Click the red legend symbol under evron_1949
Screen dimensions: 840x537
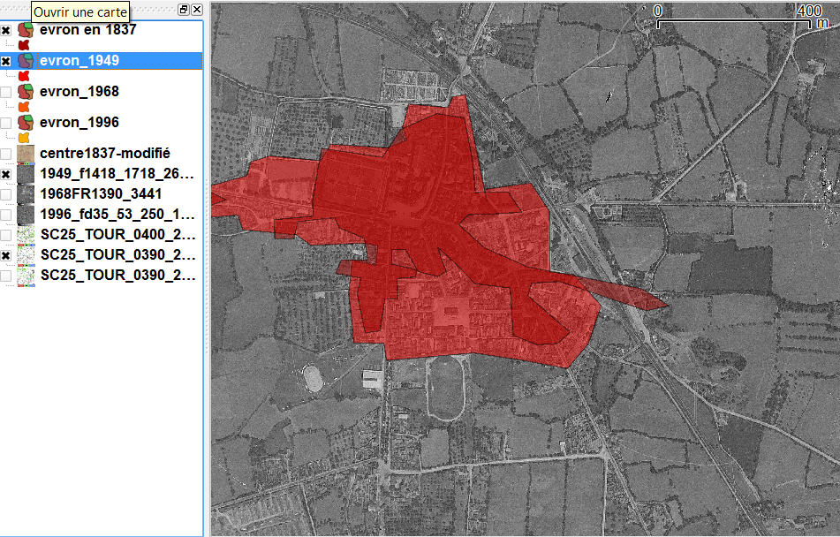coord(24,76)
